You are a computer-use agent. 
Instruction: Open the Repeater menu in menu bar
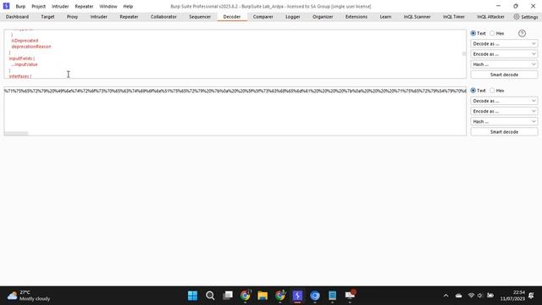click(84, 6)
